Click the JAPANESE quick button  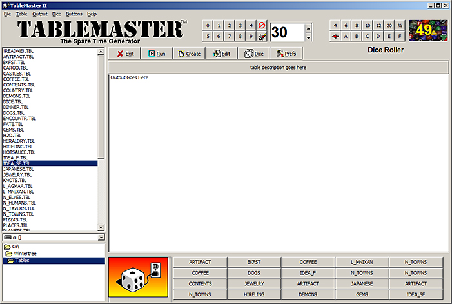point(362,283)
